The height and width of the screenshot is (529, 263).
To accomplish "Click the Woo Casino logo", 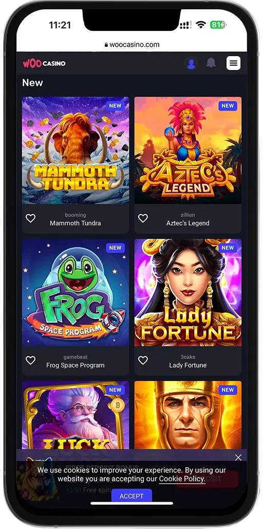I will pyautogui.click(x=44, y=63).
